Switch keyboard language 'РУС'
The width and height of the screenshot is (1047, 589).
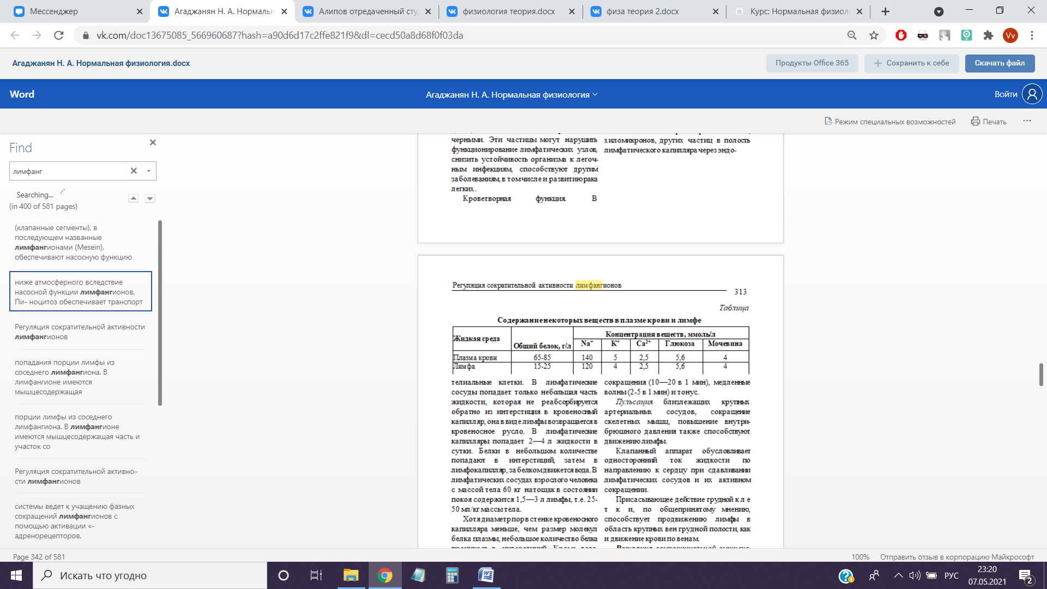[952, 575]
